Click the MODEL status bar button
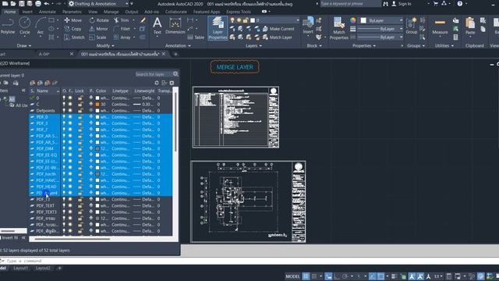This screenshot has height=281, width=499. point(292,276)
